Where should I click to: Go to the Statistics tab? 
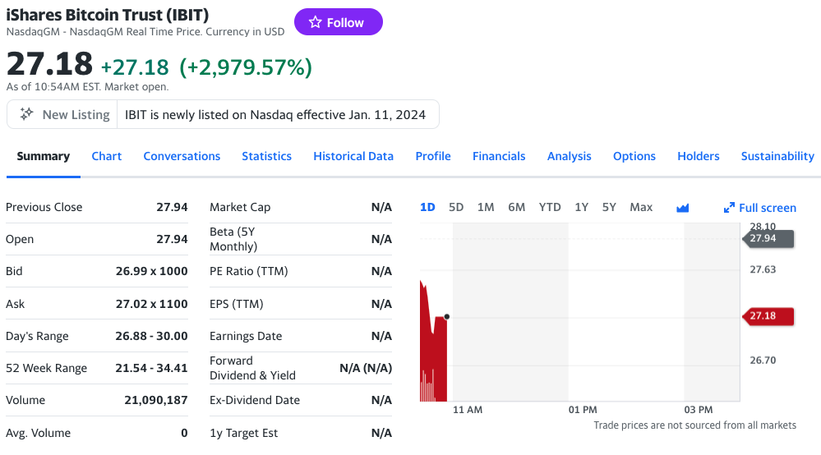[266, 156]
